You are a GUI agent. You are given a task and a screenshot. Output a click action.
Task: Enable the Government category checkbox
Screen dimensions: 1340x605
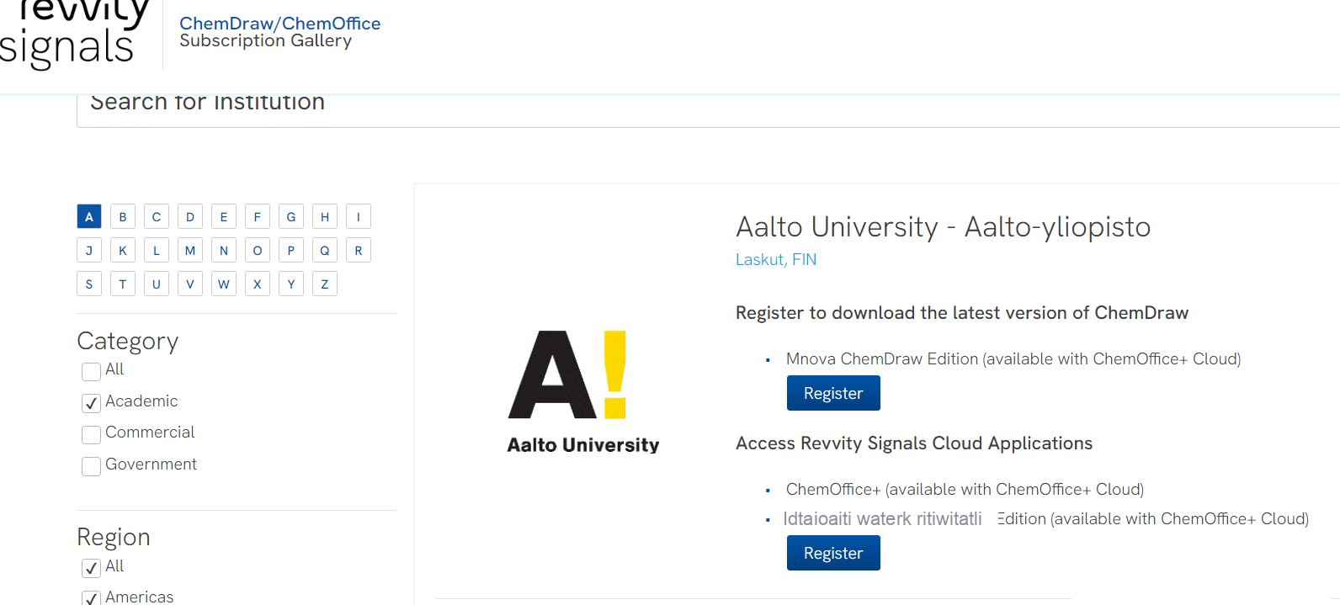[92, 467]
